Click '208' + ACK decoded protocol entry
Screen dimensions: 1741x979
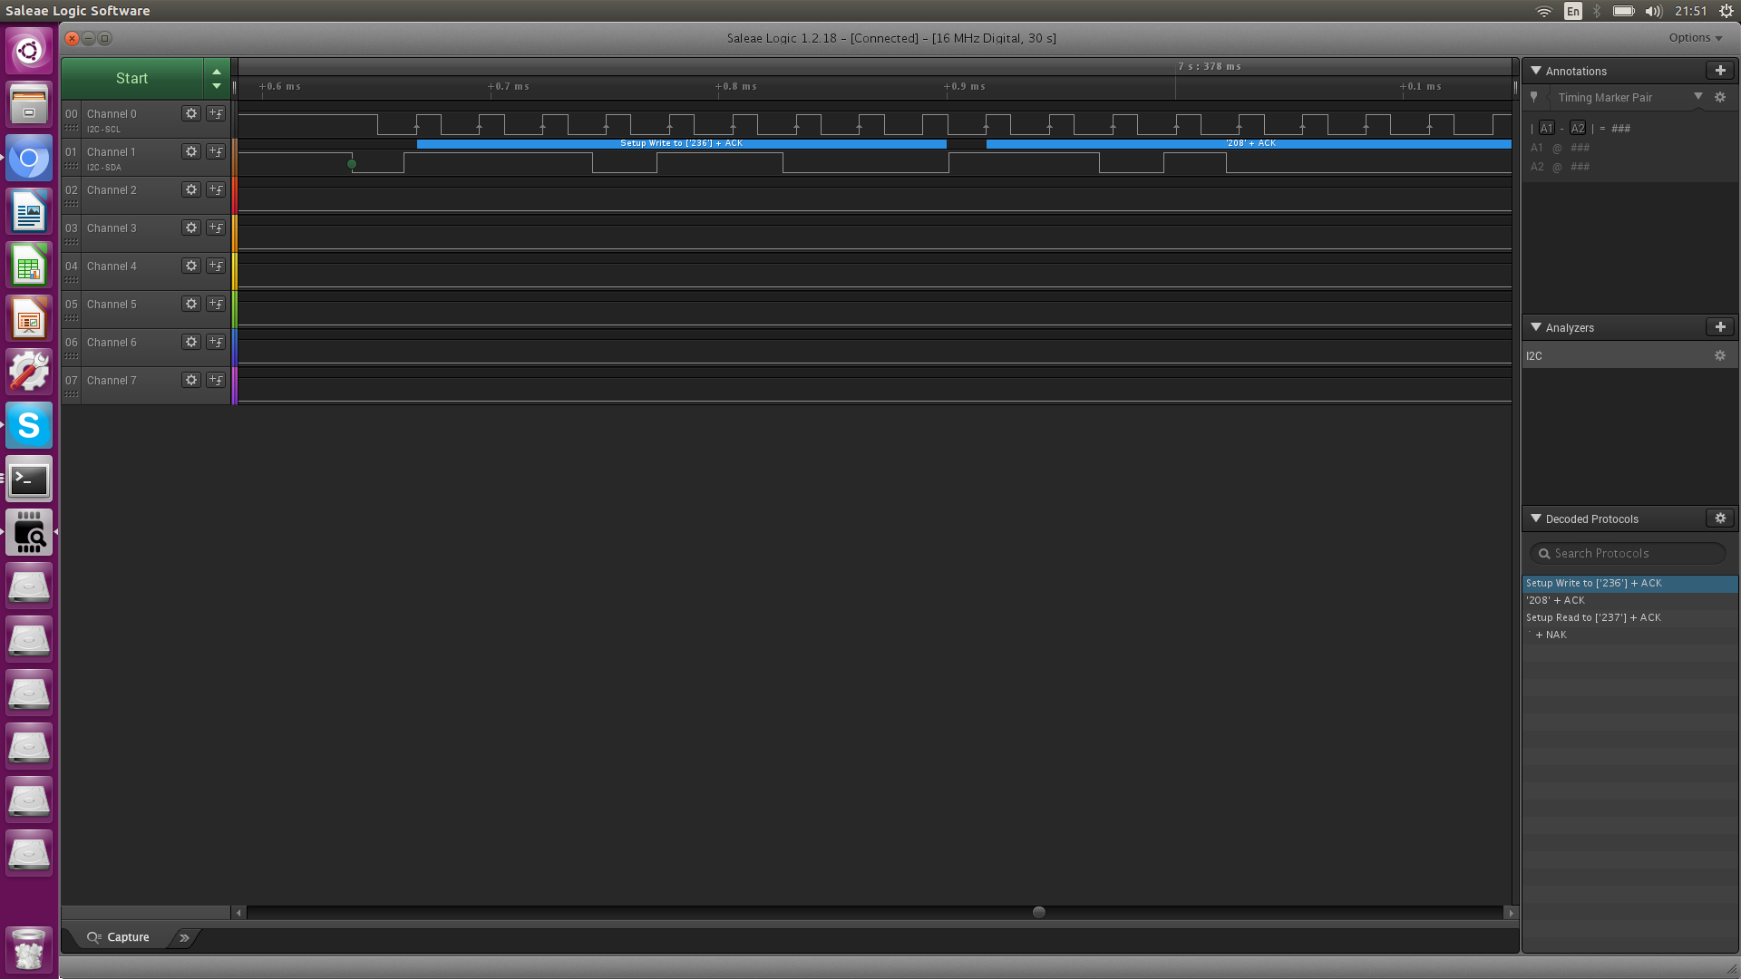(1554, 600)
